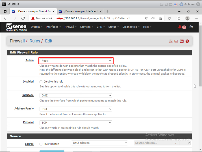Image resolution: width=202 pixels, height=152 pixels.
Task: Open the Firewall menu in navbar
Action: coord(70,27)
